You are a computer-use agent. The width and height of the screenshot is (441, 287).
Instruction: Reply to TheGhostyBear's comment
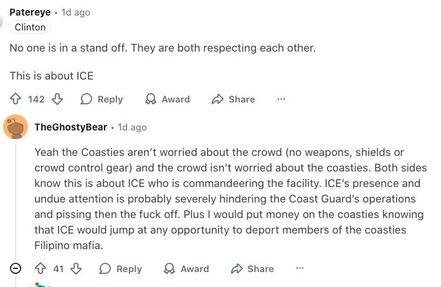(121, 269)
